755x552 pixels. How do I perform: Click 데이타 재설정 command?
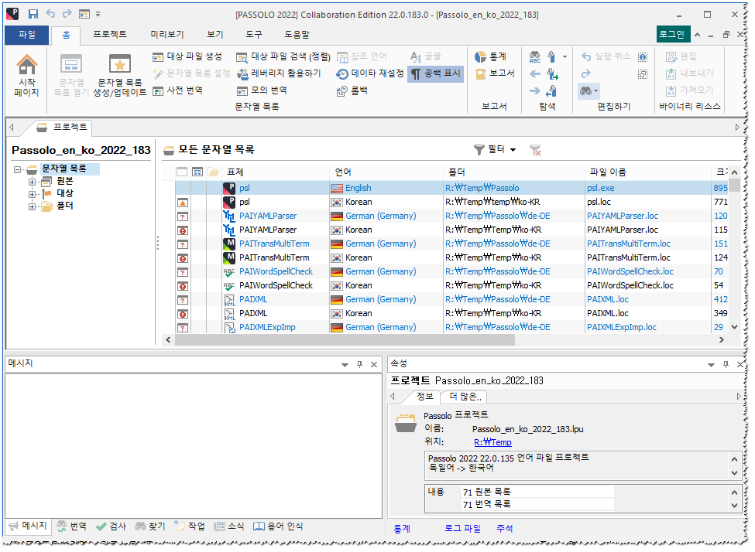pos(370,73)
